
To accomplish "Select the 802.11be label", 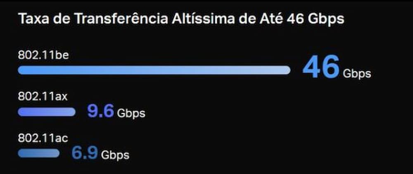I will tap(43, 55).
